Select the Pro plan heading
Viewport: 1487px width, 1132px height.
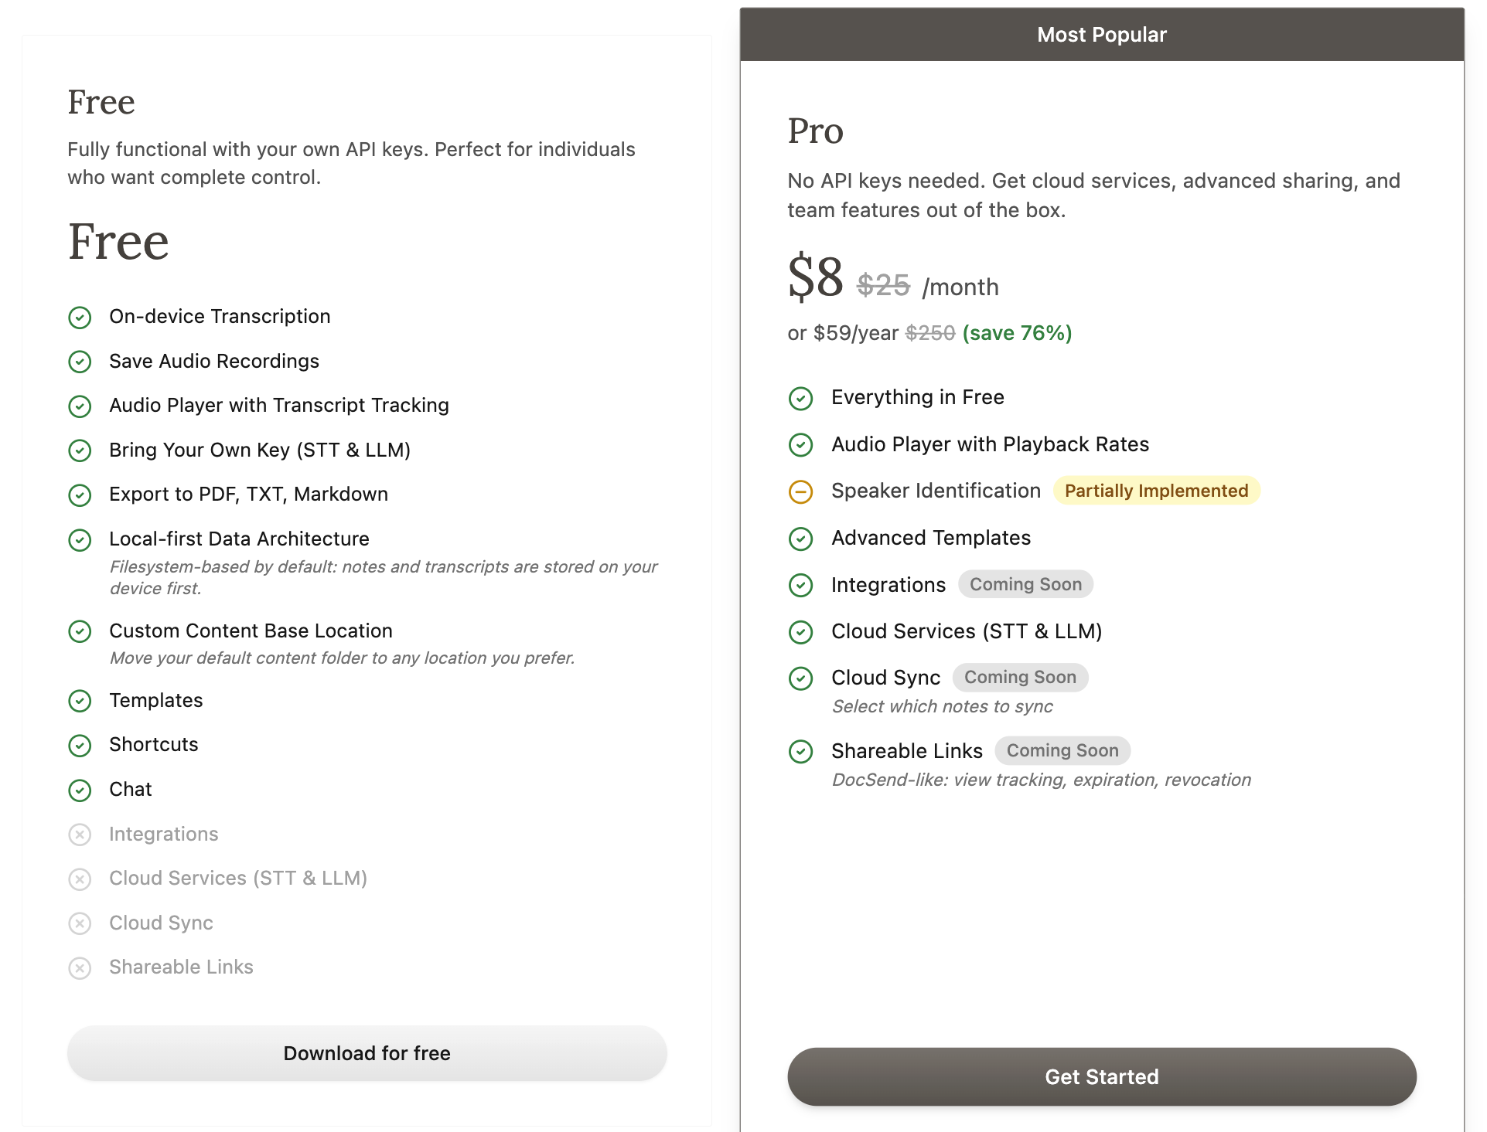[x=814, y=131]
